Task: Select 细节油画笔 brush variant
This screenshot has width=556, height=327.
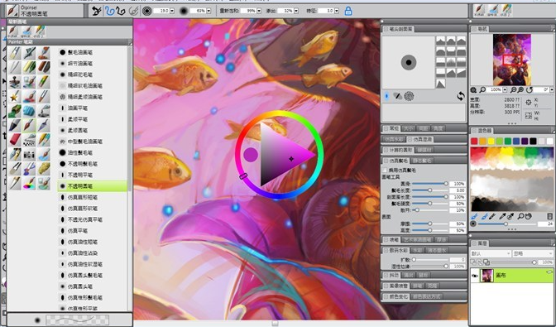Action: click(x=92, y=64)
